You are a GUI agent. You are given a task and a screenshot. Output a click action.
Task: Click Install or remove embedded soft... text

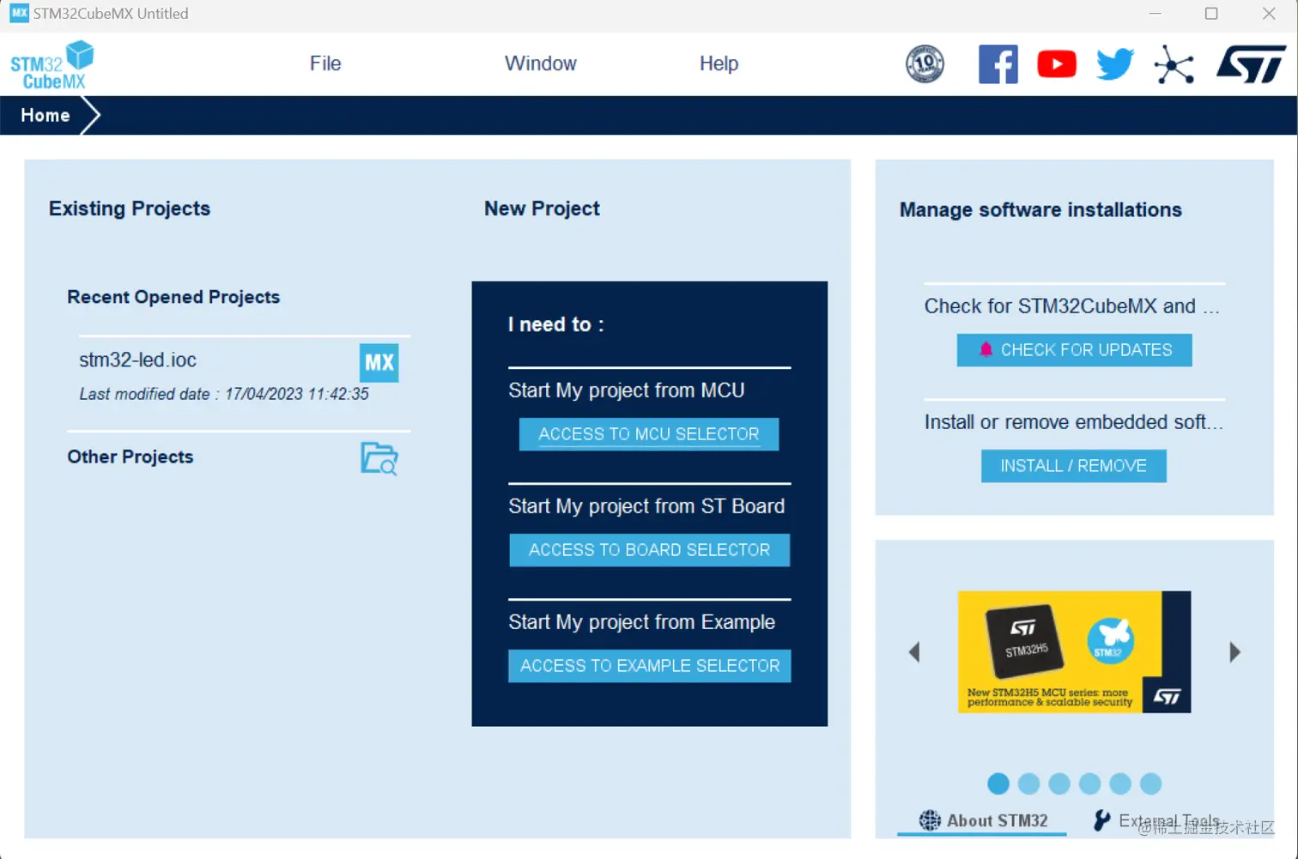[x=1073, y=422]
